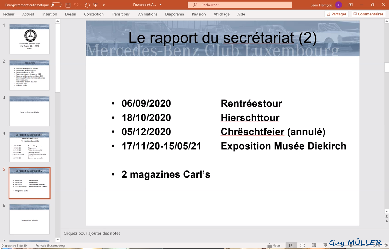Open ribbon display options icon
This screenshot has width=389, height=249.
click(350, 5)
